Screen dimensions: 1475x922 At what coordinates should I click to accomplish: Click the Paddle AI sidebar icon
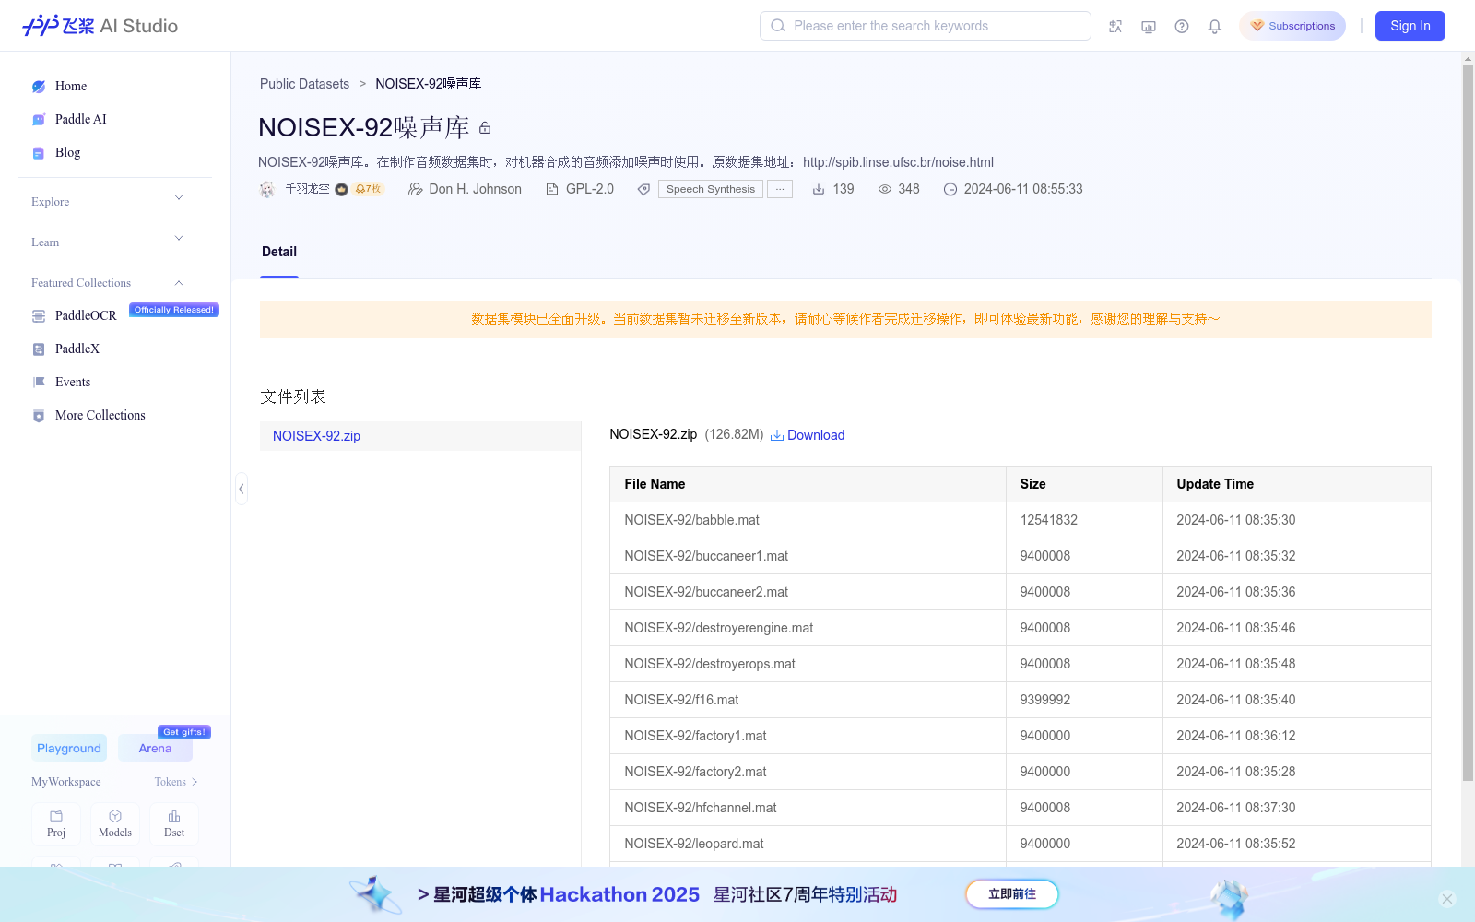39,120
